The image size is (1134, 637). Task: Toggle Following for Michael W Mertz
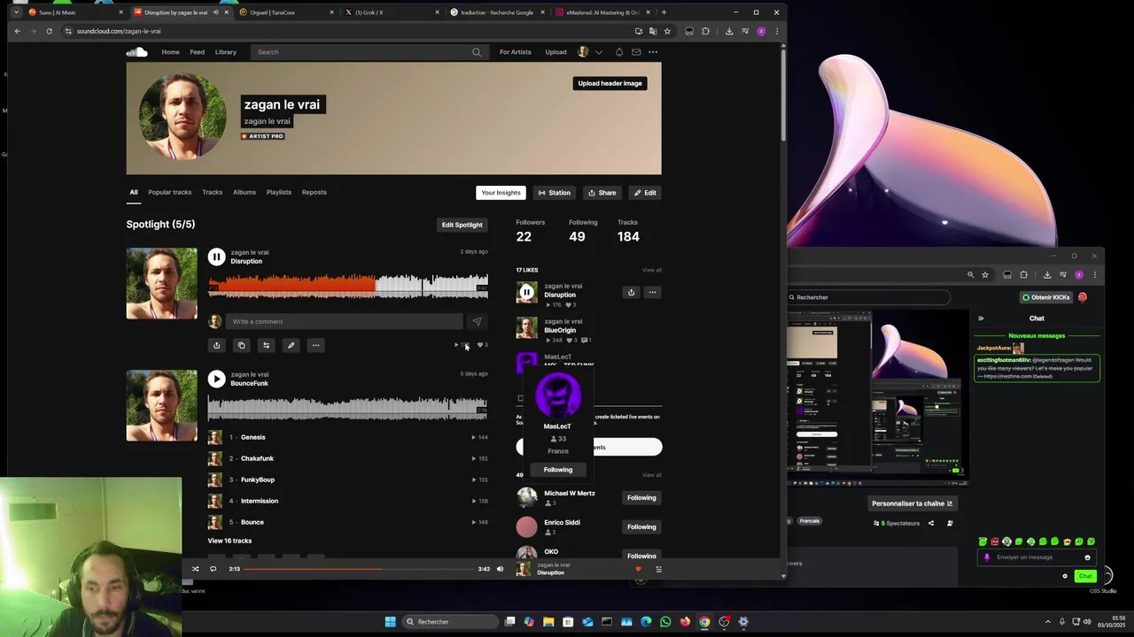641,497
